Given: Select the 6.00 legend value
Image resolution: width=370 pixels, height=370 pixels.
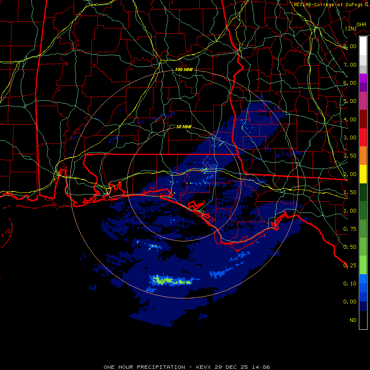Looking at the screenshot, I should (x=350, y=83).
